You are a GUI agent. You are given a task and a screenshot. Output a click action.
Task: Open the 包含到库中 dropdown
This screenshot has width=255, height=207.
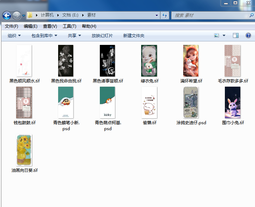[44, 35]
